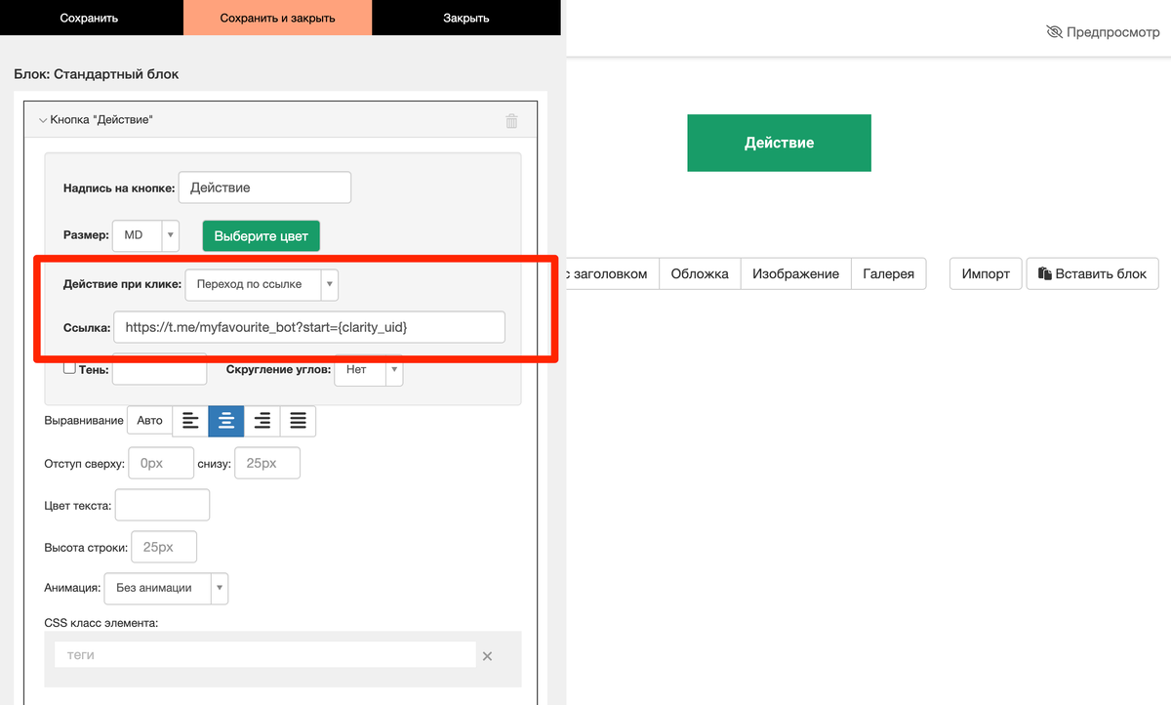Set alignment to Авто
Viewport: 1171px width, 705px height.
pyautogui.click(x=149, y=421)
